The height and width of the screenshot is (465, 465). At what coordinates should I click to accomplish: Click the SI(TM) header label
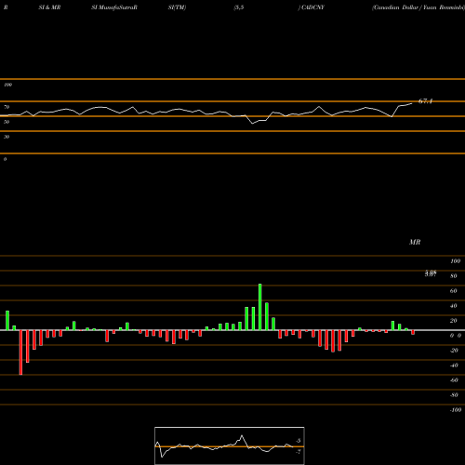[177, 7]
